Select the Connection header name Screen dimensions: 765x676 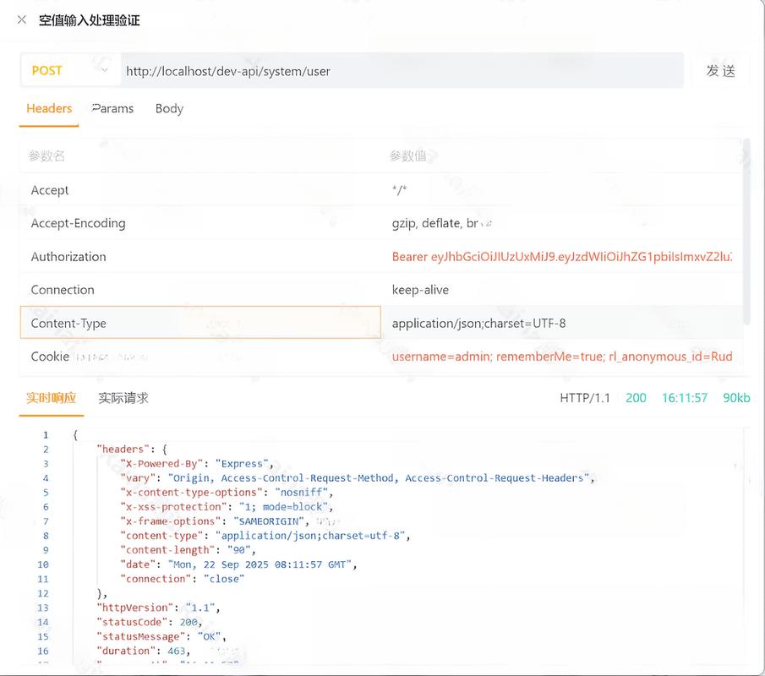200,290
